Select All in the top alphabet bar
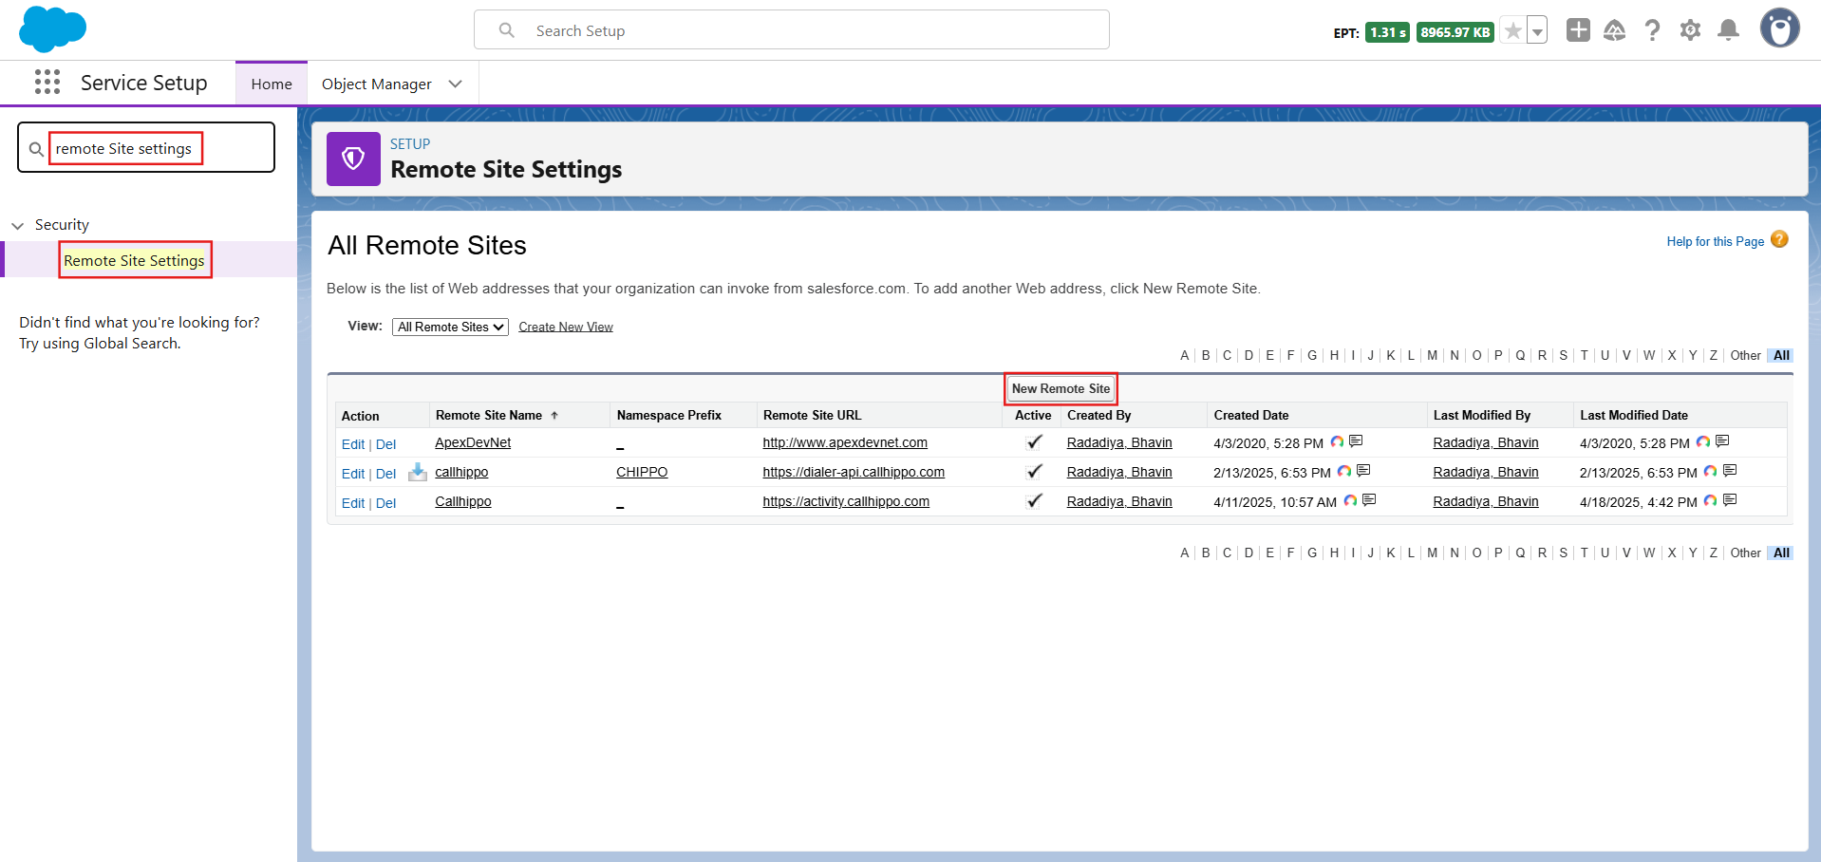This screenshot has width=1821, height=862. 1781,355
